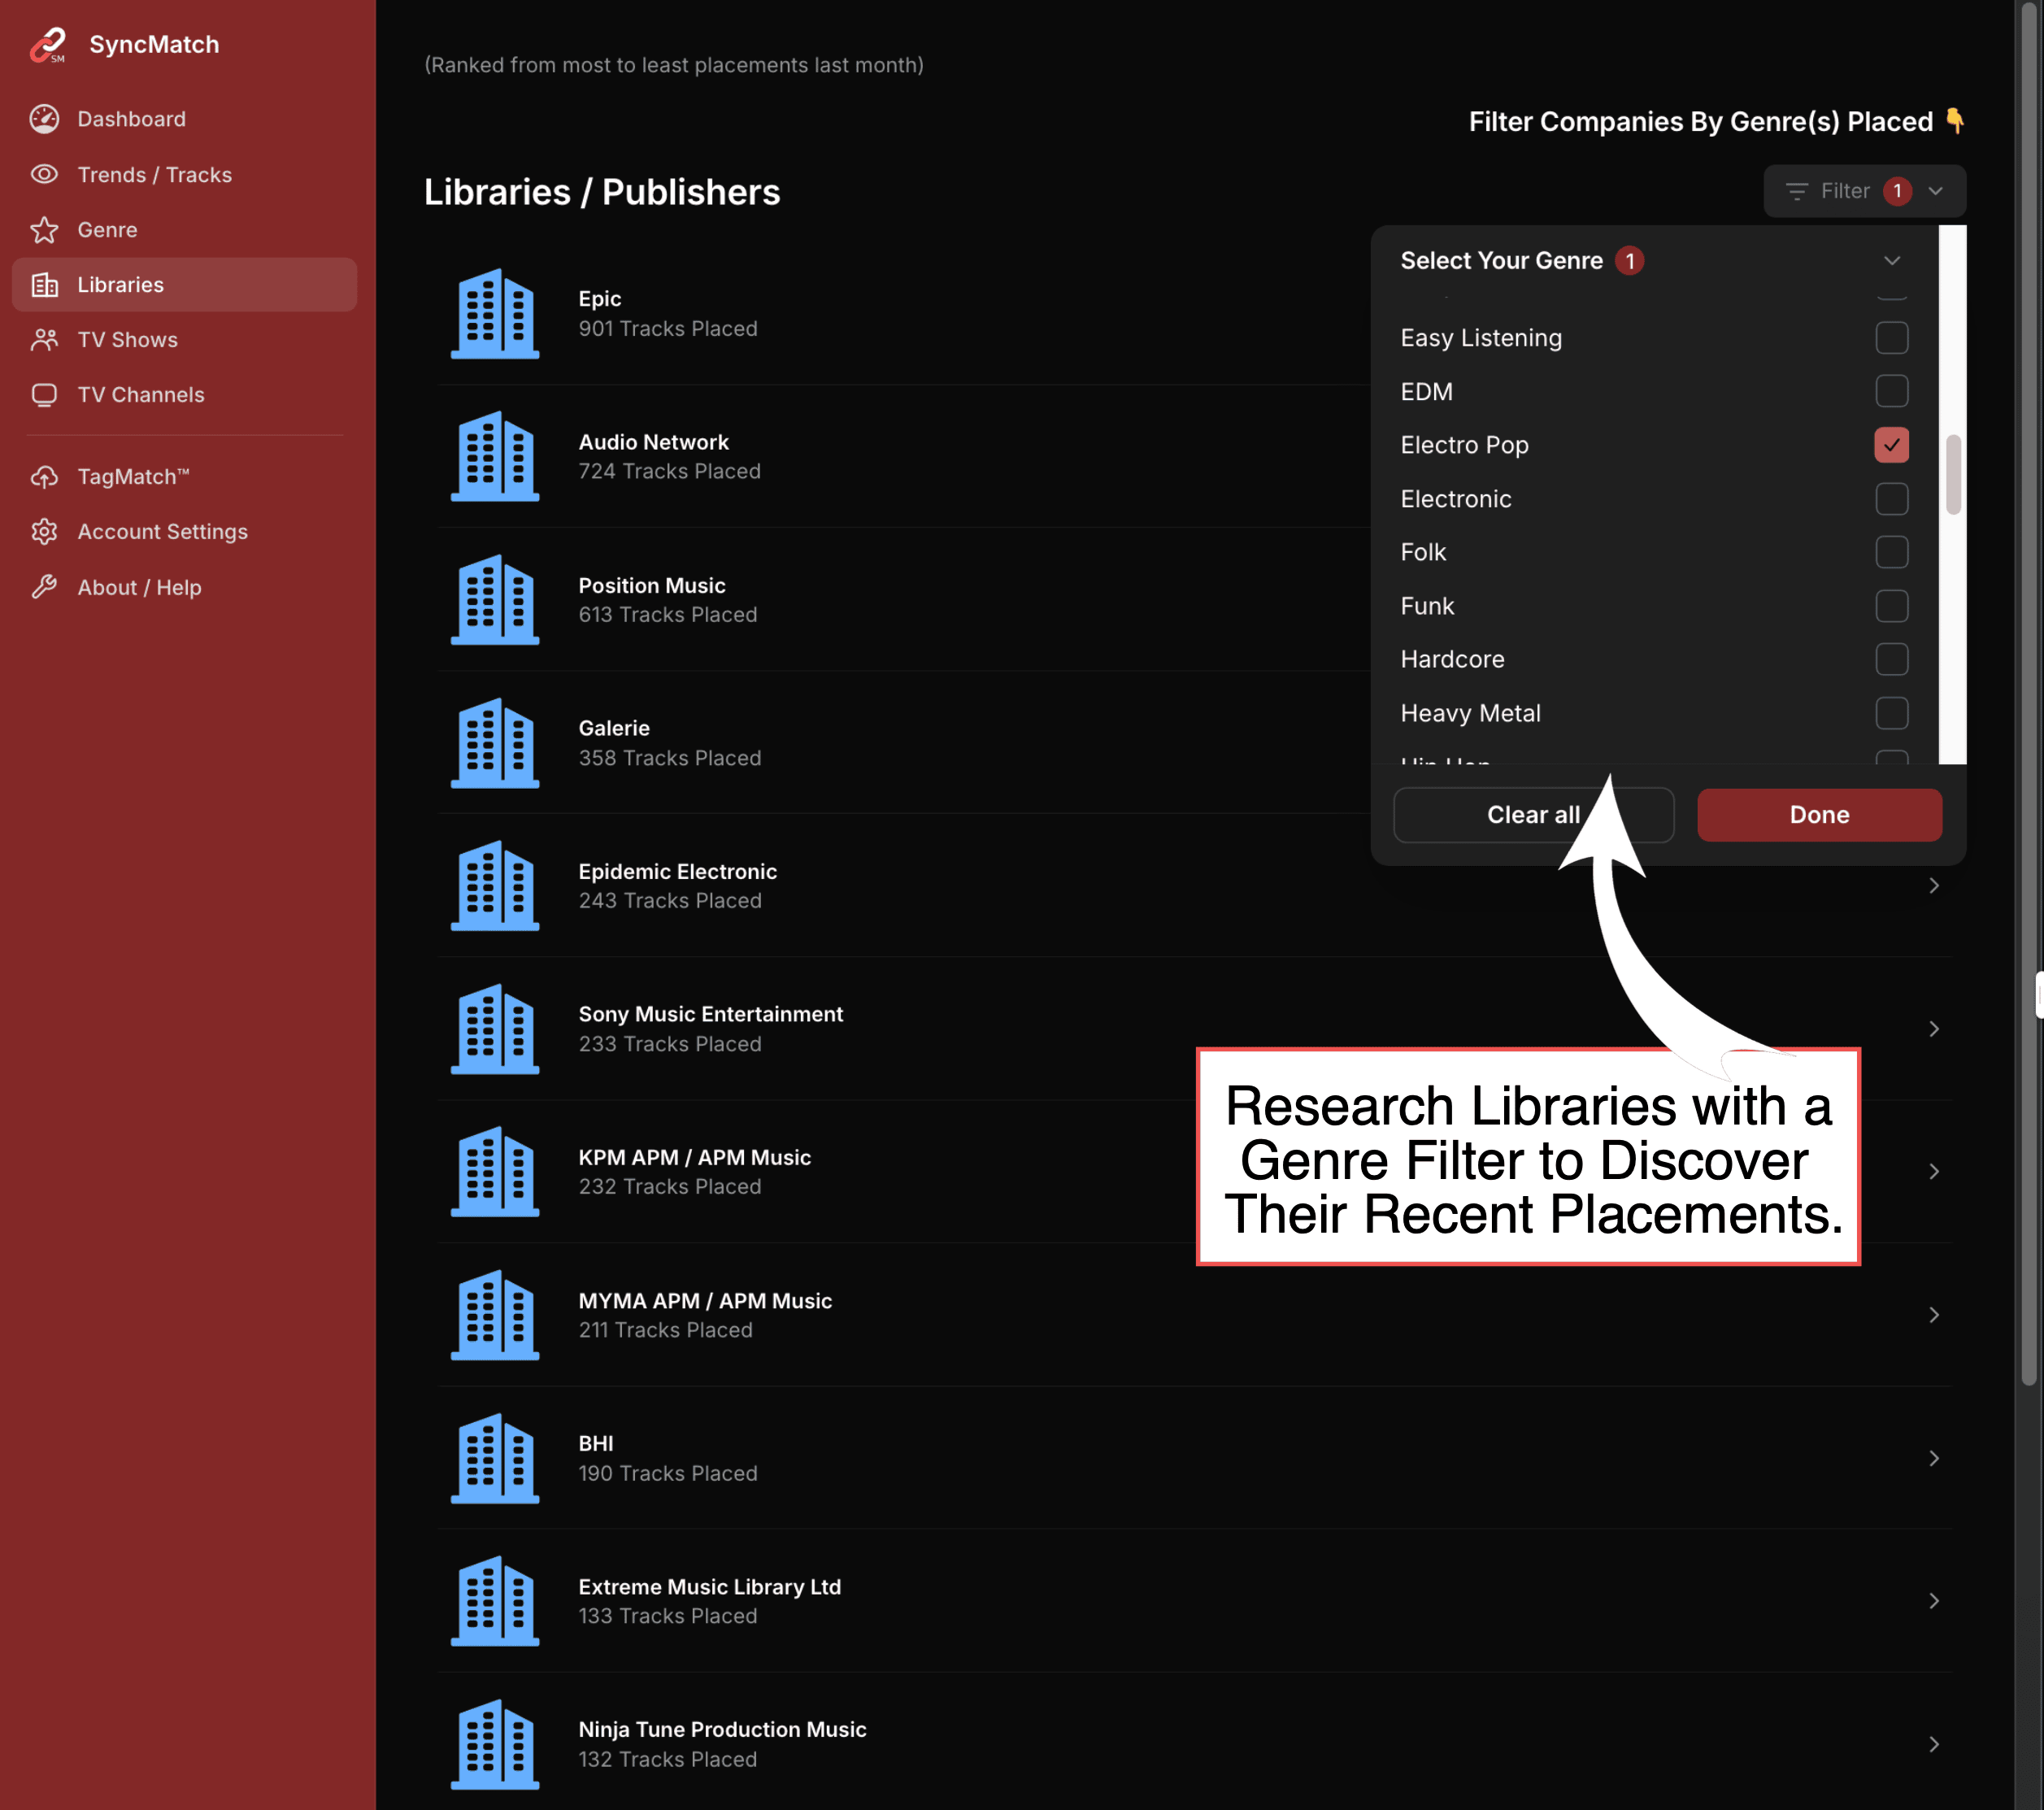Image resolution: width=2044 pixels, height=1810 pixels.
Task: Open About / Help link
Action: [x=184, y=587]
